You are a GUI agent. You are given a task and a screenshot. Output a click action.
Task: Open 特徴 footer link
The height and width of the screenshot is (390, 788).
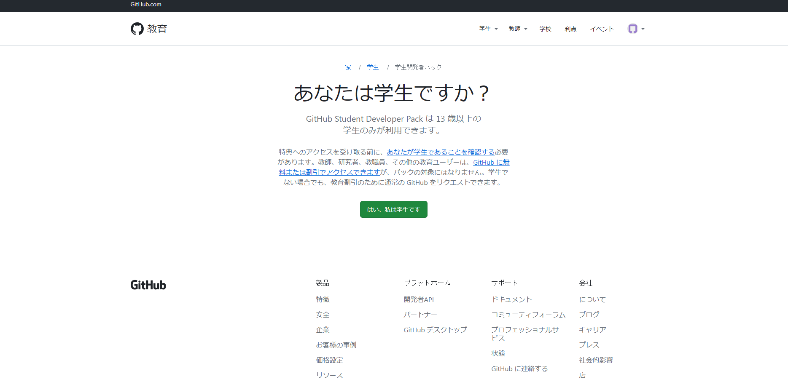click(x=323, y=299)
